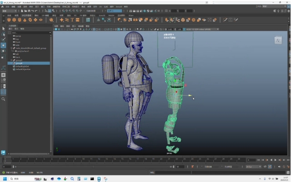
Task: Open the UV menu in menu bar
Action: tap(100, 7)
